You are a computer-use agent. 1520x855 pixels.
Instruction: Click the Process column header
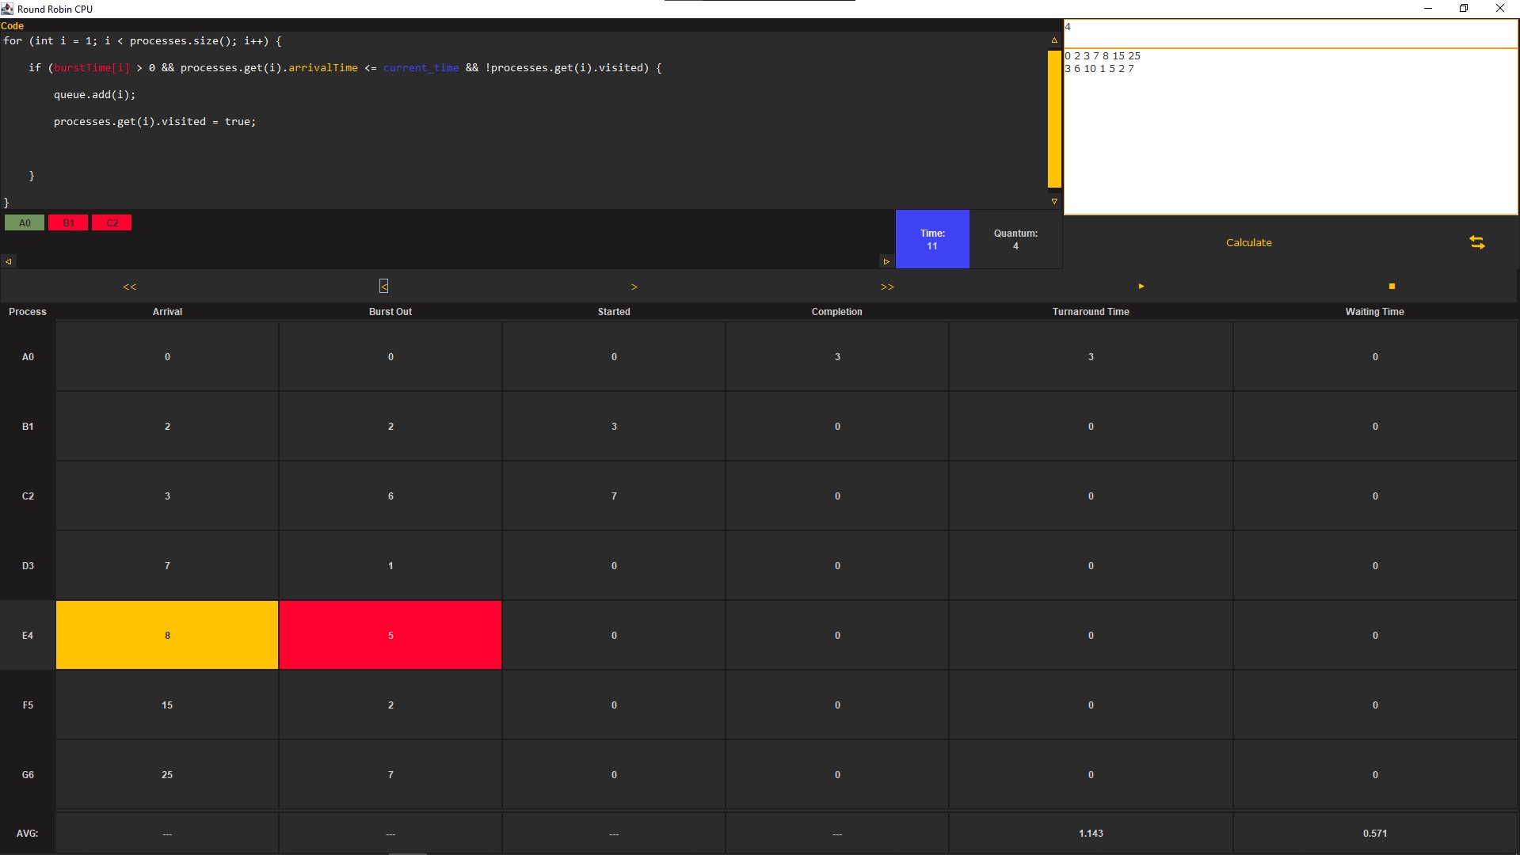tap(28, 312)
